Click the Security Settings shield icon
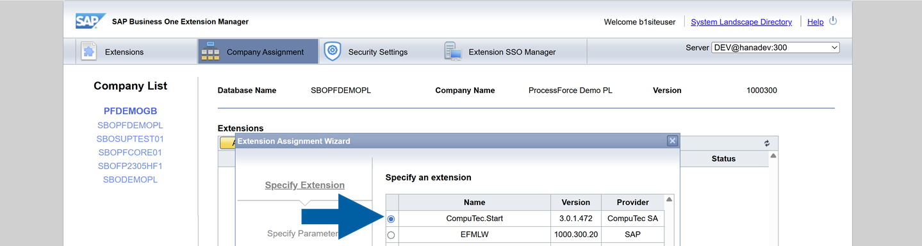This screenshot has height=246, width=922. point(332,51)
